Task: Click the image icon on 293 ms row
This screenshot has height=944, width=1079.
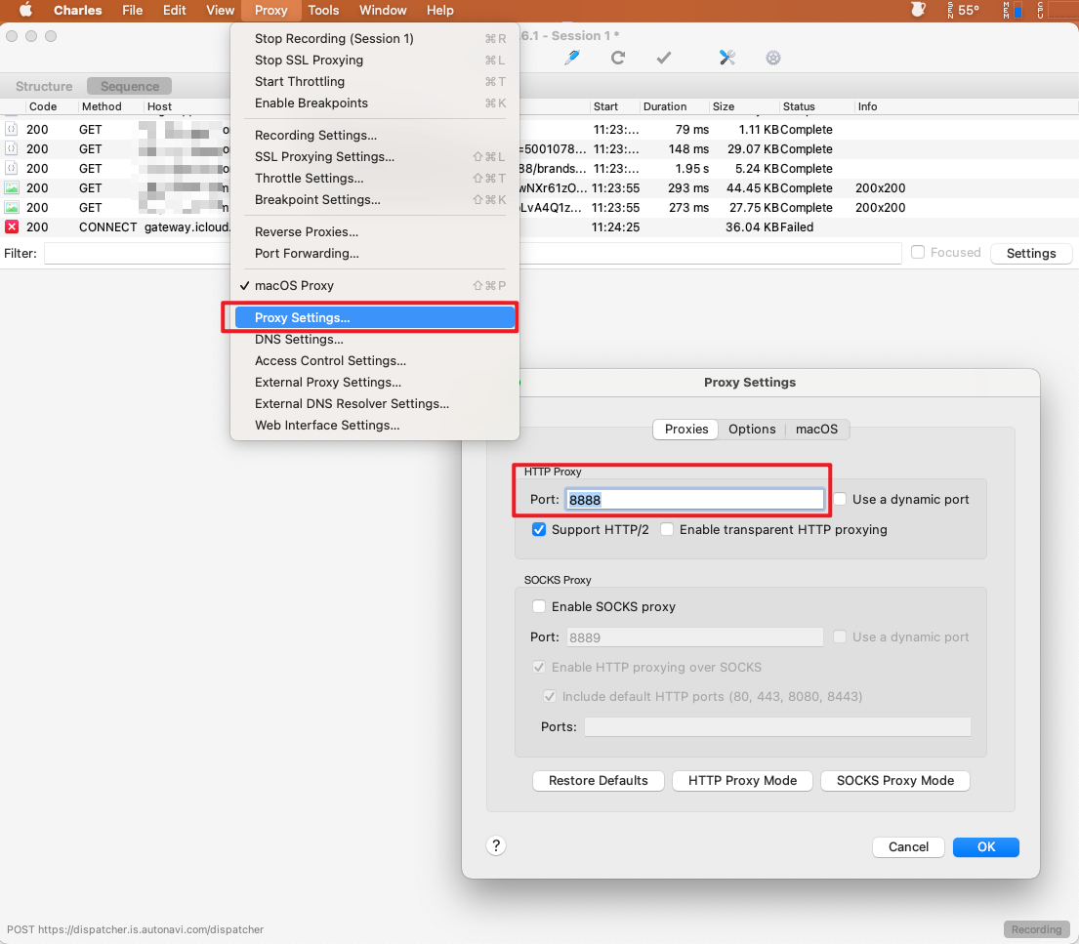Action: click(x=12, y=187)
